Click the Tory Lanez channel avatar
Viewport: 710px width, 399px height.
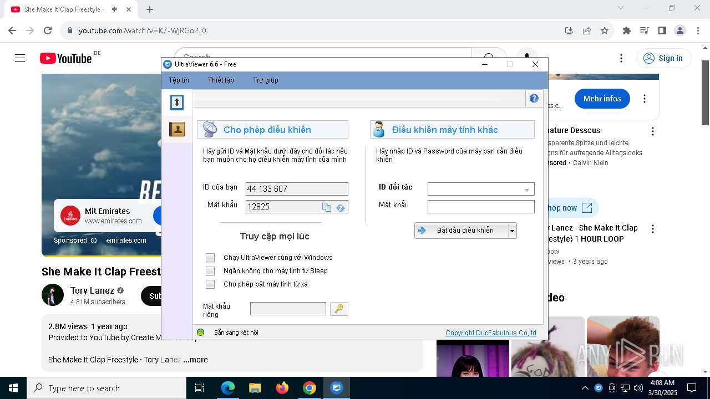[x=53, y=295]
